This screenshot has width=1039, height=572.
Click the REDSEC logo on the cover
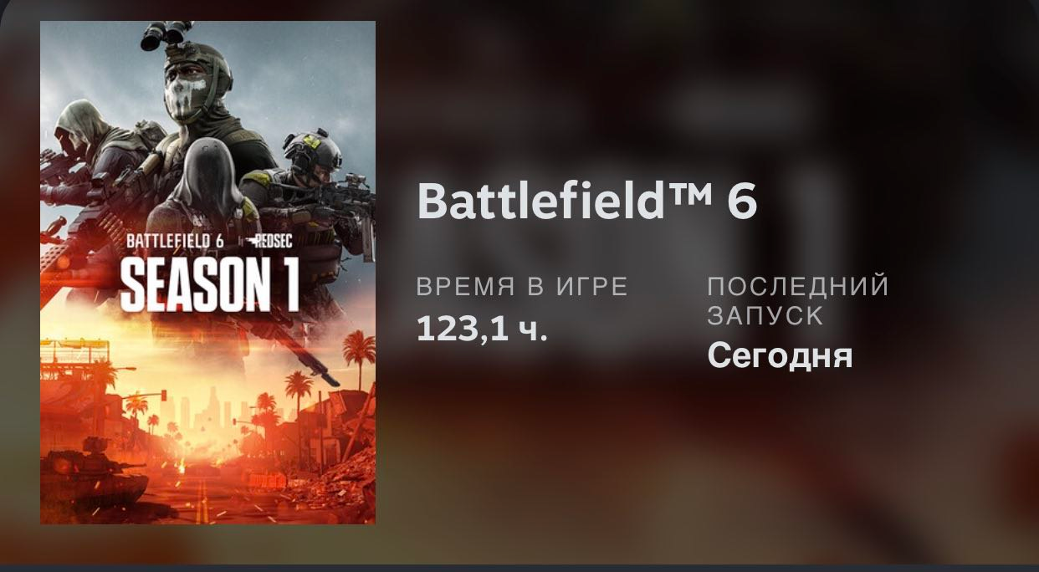[268, 243]
